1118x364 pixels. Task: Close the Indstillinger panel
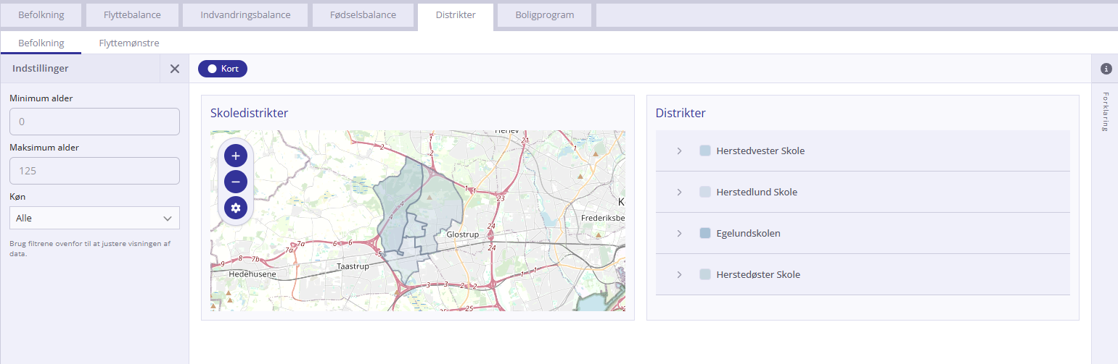click(x=174, y=69)
